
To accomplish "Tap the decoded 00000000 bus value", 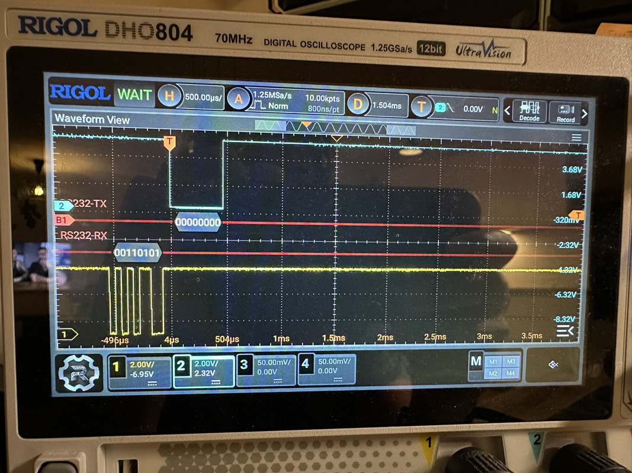I will click(x=198, y=222).
